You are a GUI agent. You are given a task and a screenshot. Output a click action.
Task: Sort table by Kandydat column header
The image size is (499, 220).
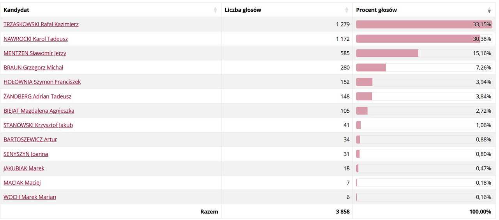click(16, 10)
